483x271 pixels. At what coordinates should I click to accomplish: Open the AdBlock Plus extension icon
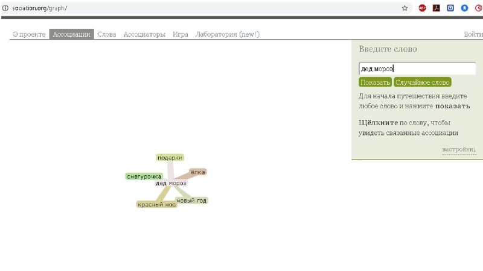(x=423, y=8)
